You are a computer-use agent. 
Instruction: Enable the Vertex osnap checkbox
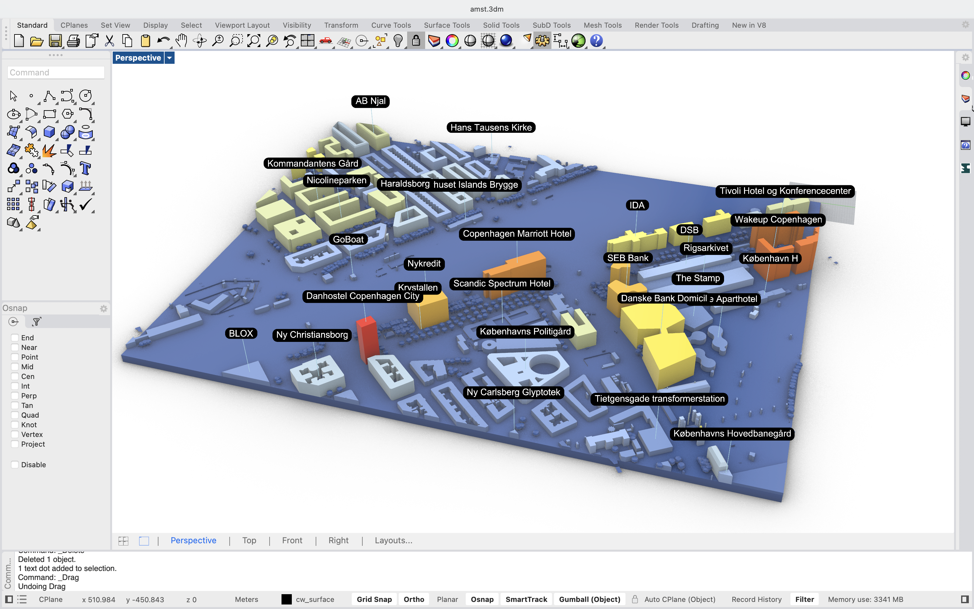coord(15,434)
